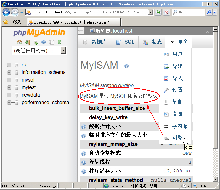Collapse the navigation panel arrow button
The width and height of the screenshot is (220, 190).
point(81,31)
